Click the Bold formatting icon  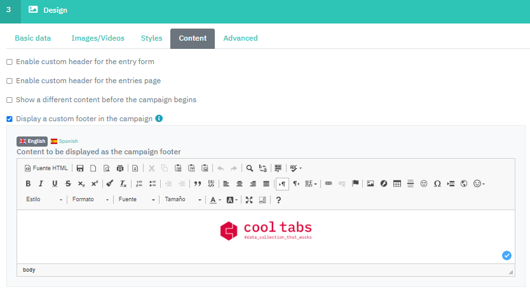[x=28, y=183]
